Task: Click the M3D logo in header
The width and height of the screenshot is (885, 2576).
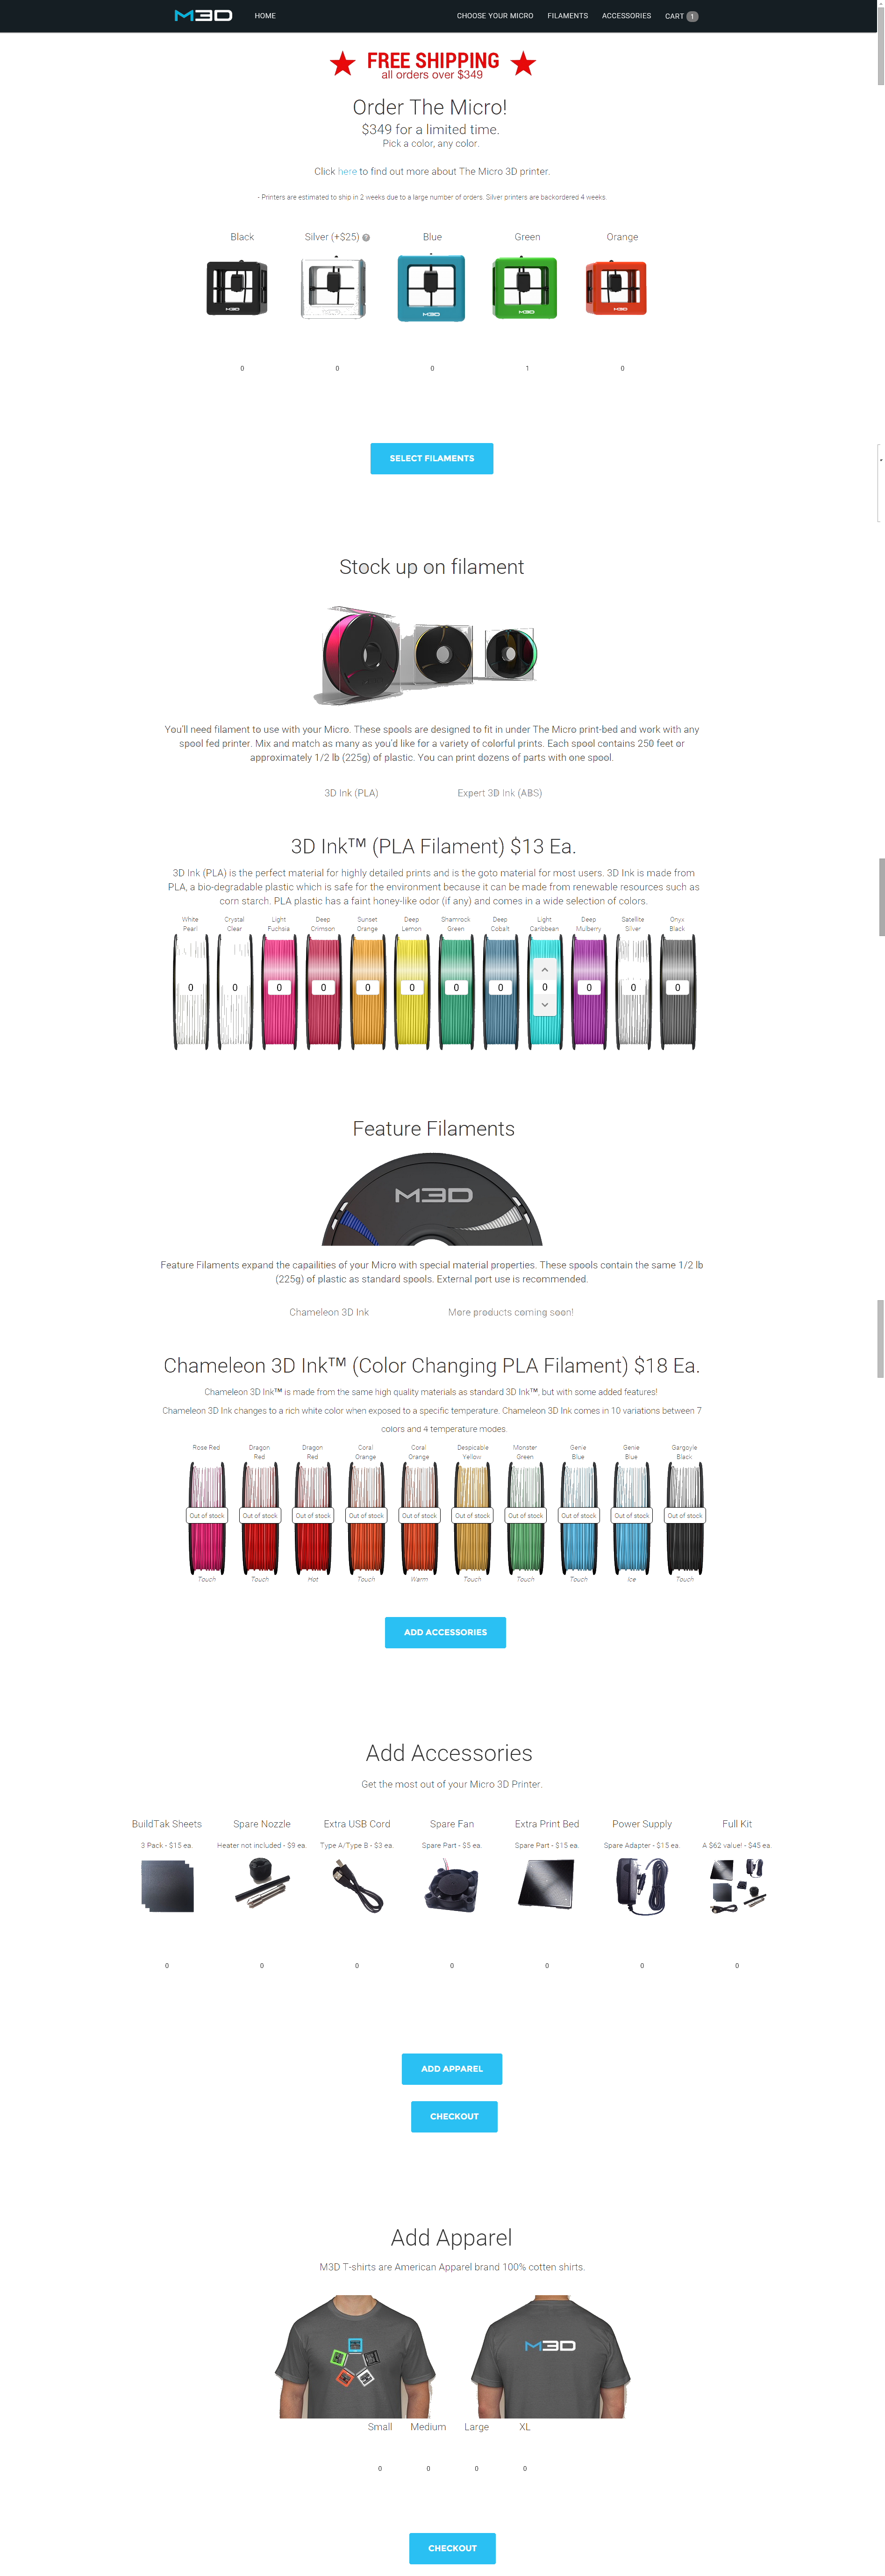Action: [203, 16]
